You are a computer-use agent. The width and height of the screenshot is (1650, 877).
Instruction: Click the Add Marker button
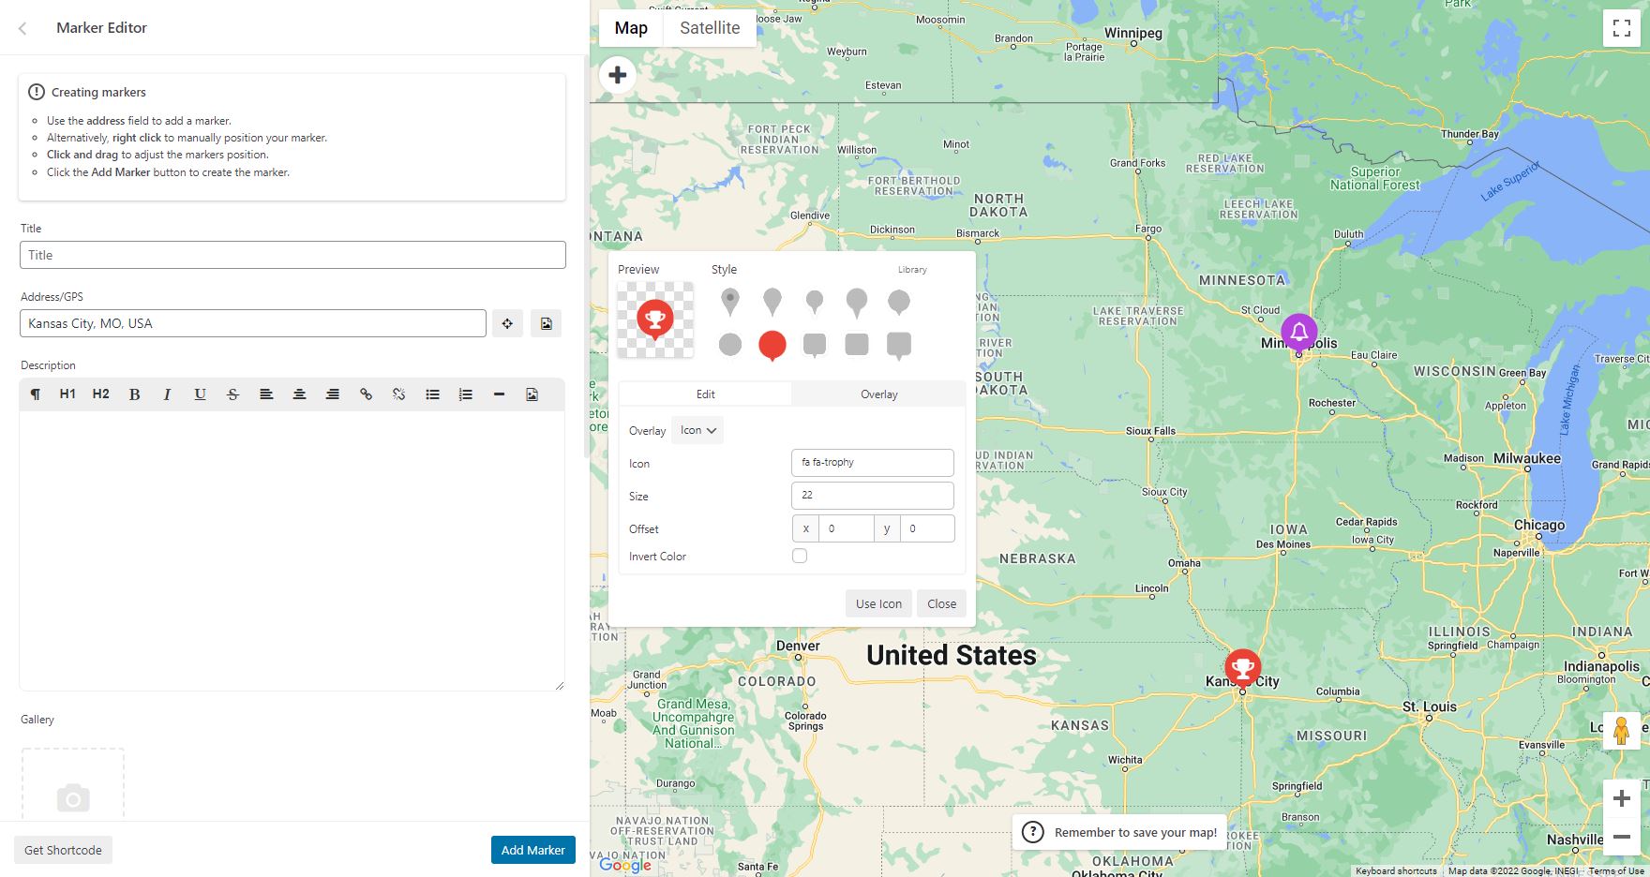pos(532,850)
